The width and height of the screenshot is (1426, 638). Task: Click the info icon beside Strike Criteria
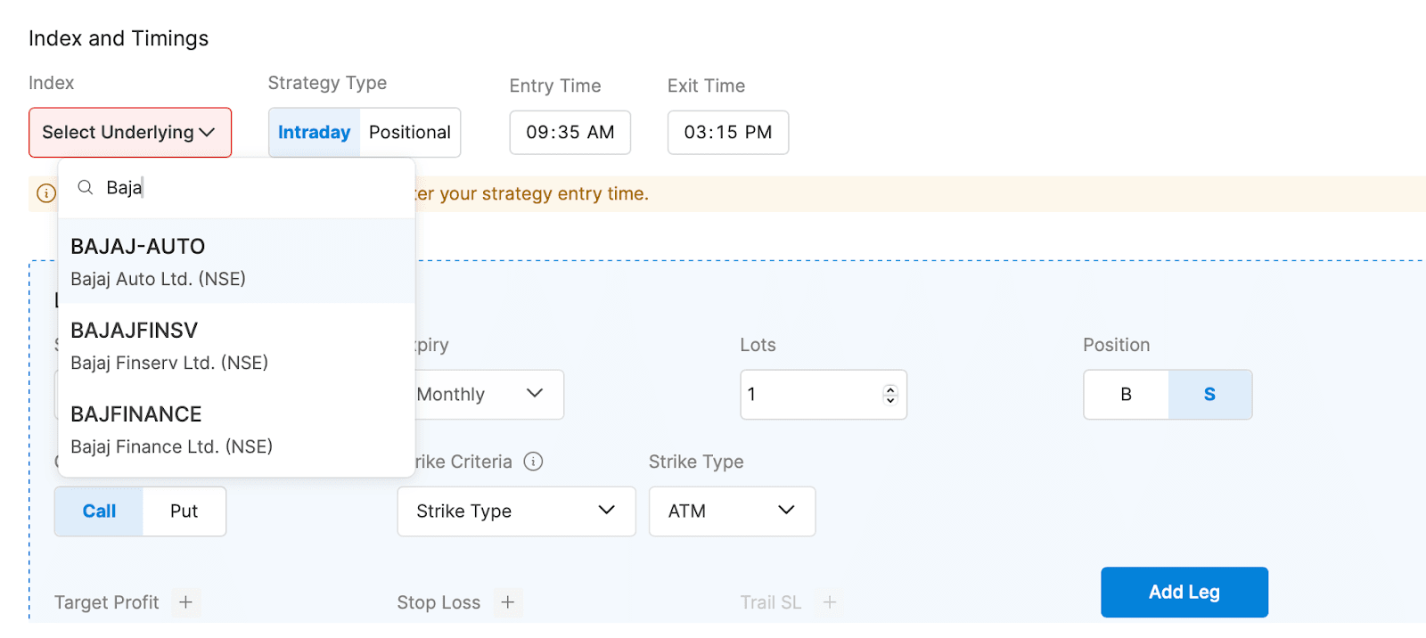(x=533, y=462)
